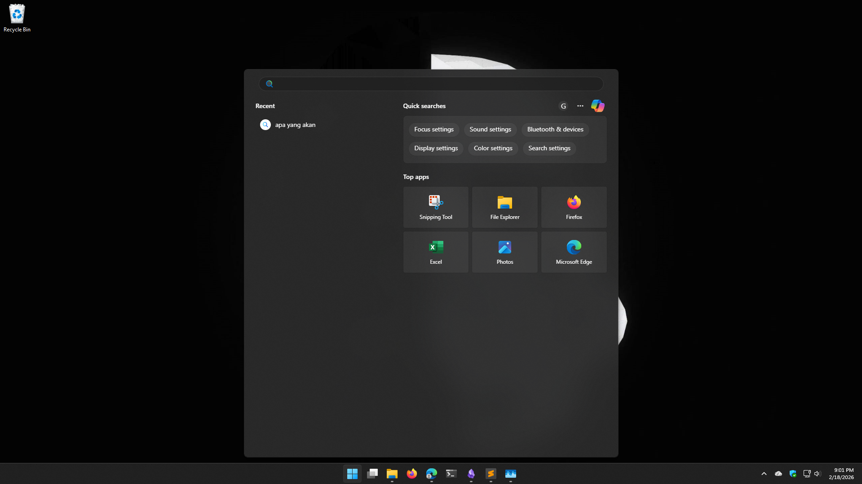
Task: Select Display settings quick search
Action: click(436, 148)
